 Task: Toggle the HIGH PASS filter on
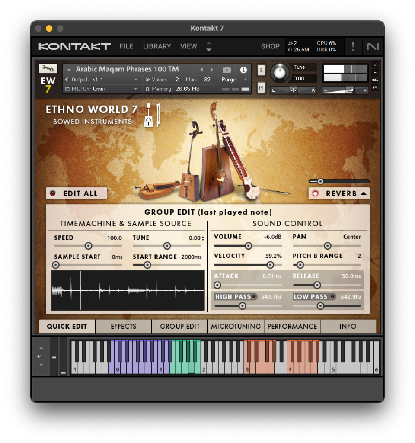tap(254, 296)
